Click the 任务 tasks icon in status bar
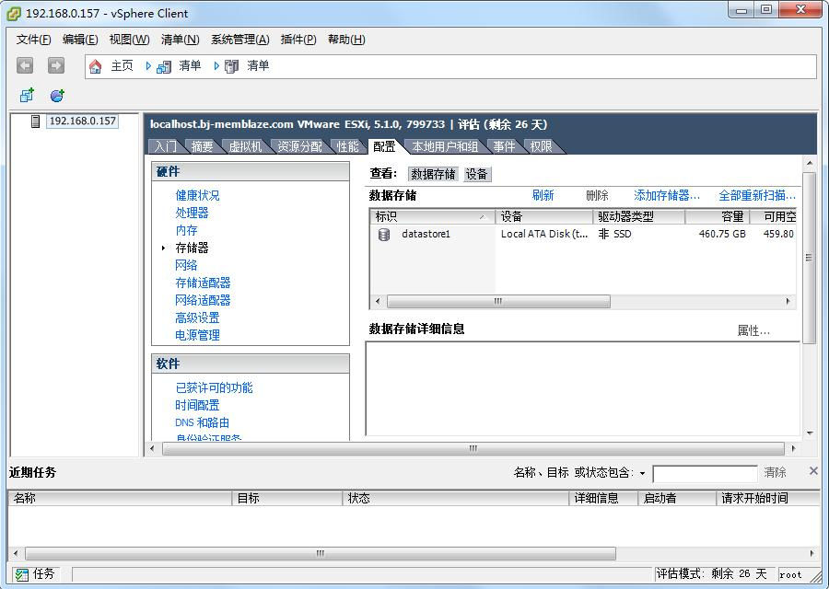Viewport: 829px width, 589px height. click(22, 574)
